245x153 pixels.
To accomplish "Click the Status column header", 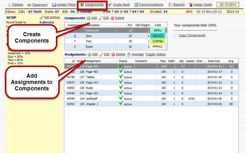I will point(123,61).
